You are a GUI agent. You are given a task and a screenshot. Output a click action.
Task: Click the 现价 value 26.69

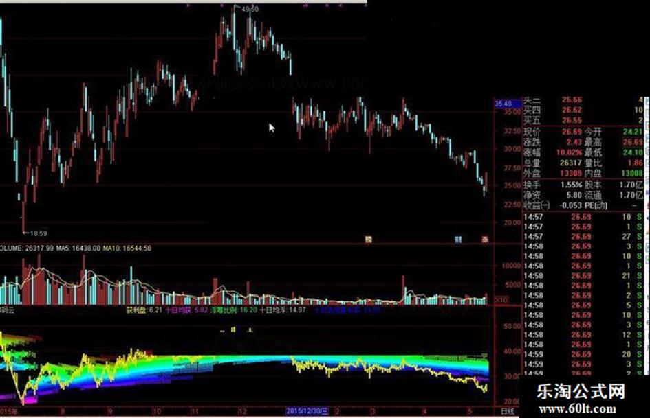click(x=572, y=132)
